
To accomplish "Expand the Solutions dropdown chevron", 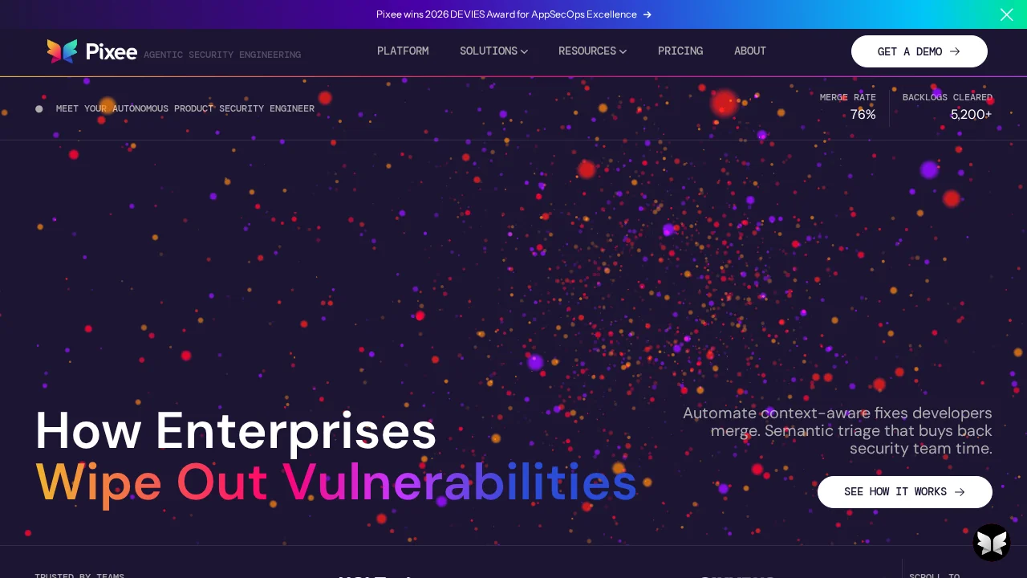I will (x=524, y=51).
